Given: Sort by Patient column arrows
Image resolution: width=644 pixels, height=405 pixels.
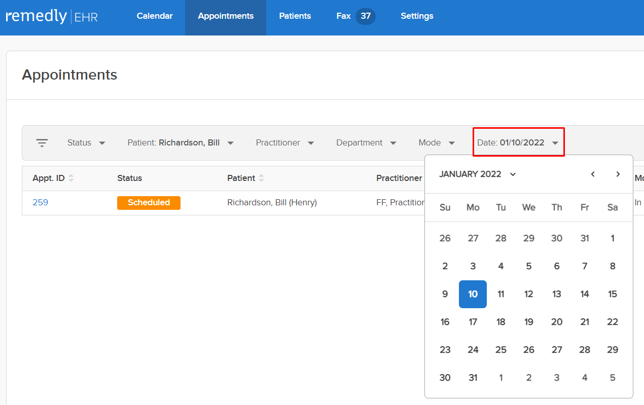Looking at the screenshot, I should coord(261,178).
